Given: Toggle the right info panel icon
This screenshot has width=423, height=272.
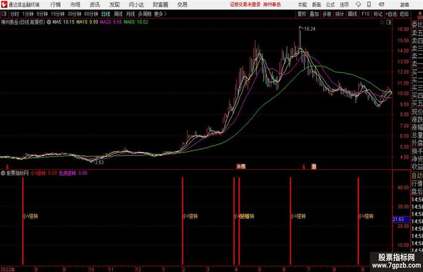Looking at the screenshot, I should click(x=389, y=22).
